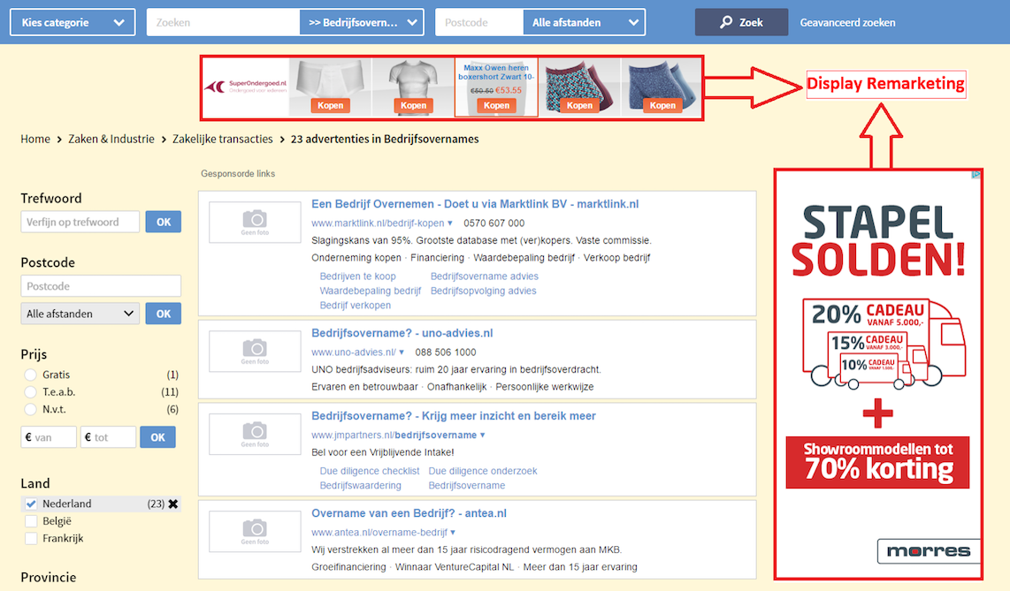Click the Due diligence checklist sitelink
The image size is (1010, 591).
coord(370,472)
